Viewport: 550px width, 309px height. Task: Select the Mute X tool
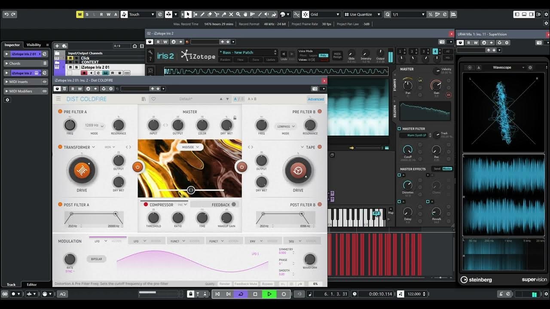(x=231, y=14)
